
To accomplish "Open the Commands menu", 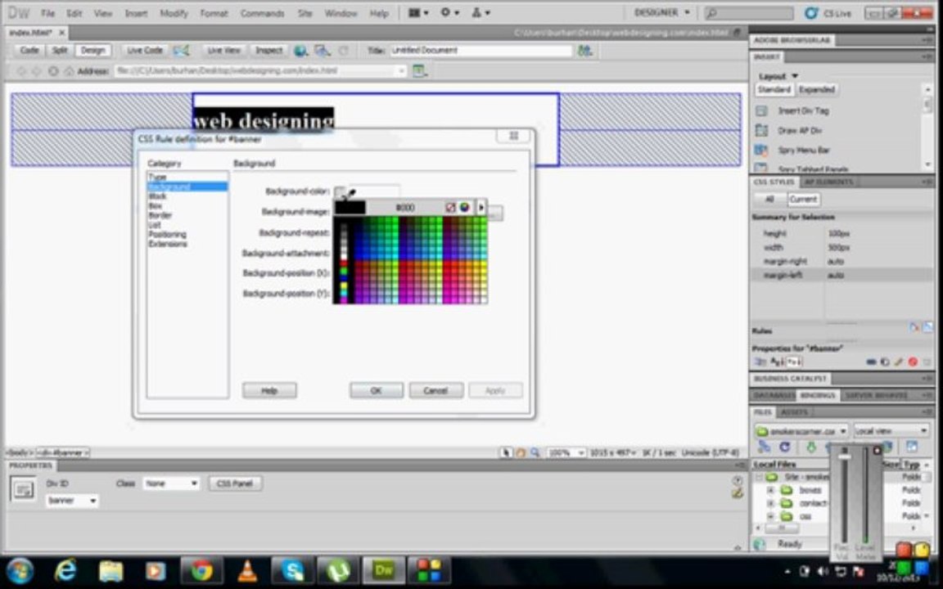I will pos(262,13).
